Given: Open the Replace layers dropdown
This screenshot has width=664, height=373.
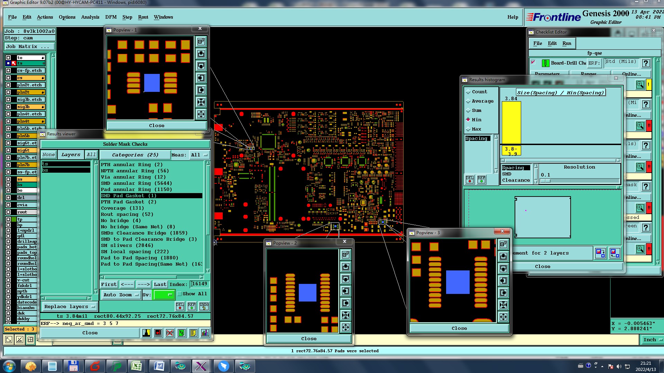Looking at the screenshot, I should point(69,307).
